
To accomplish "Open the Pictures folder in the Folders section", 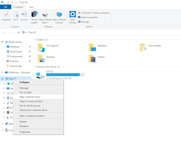I will tap(46, 59).
